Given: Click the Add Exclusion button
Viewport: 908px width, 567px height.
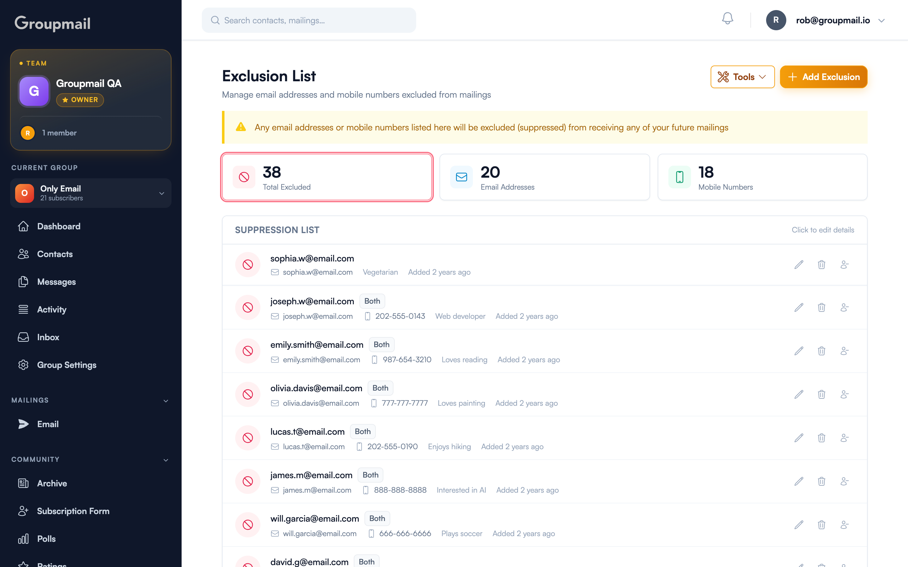Looking at the screenshot, I should tap(824, 77).
